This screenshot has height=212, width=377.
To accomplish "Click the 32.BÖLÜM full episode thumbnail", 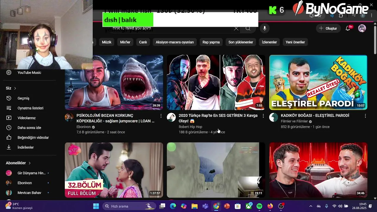I will point(114,170).
